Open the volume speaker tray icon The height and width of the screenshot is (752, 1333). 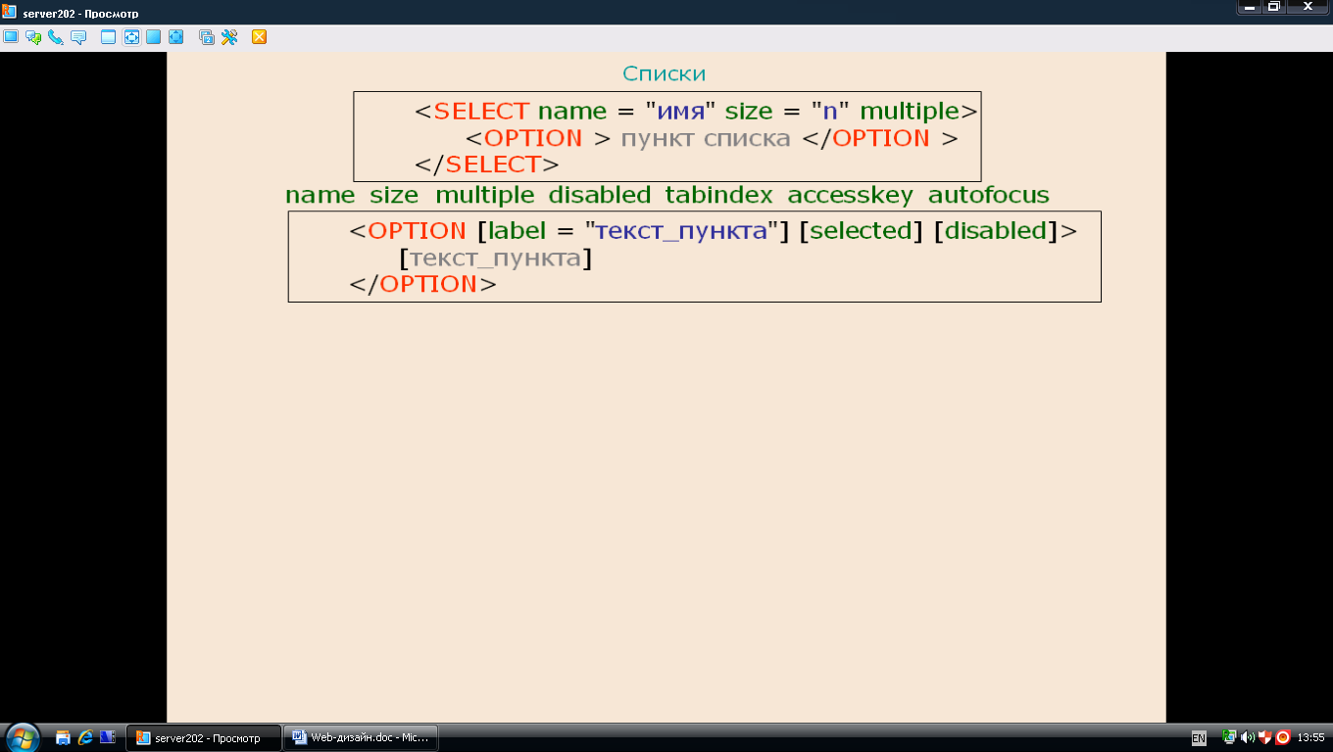pos(1247,737)
